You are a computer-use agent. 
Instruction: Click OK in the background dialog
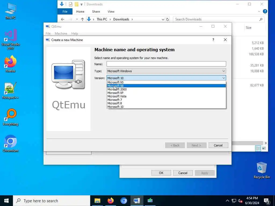pos(161,173)
